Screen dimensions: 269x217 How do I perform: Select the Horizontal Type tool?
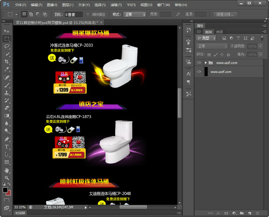coord(7,147)
